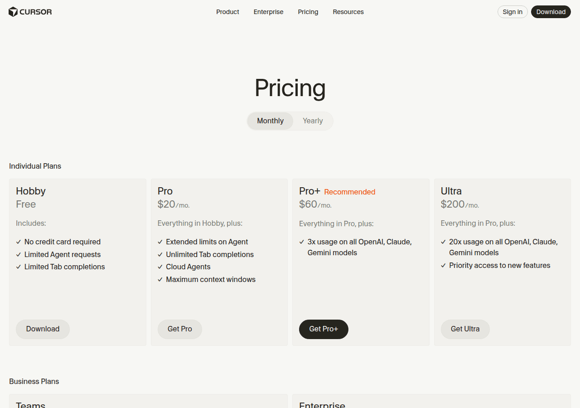Click the Teams plan heading
580x408 pixels.
(x=30, y=405)
